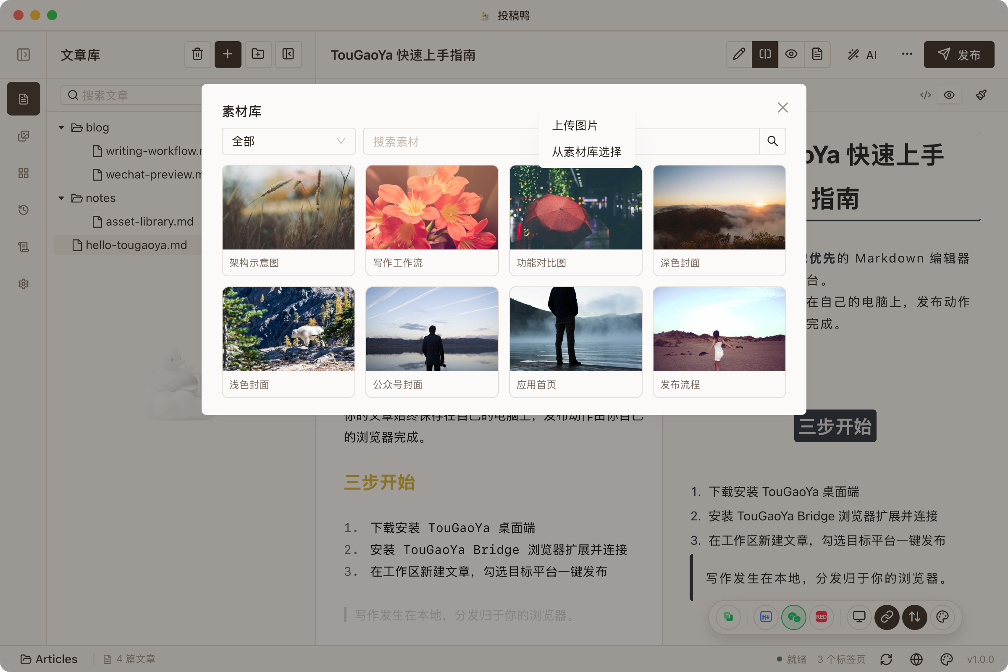The height and width of the screenshot is (672, 1008).
Task: Click the Articles folder in status bar
Action: (49, 659)
